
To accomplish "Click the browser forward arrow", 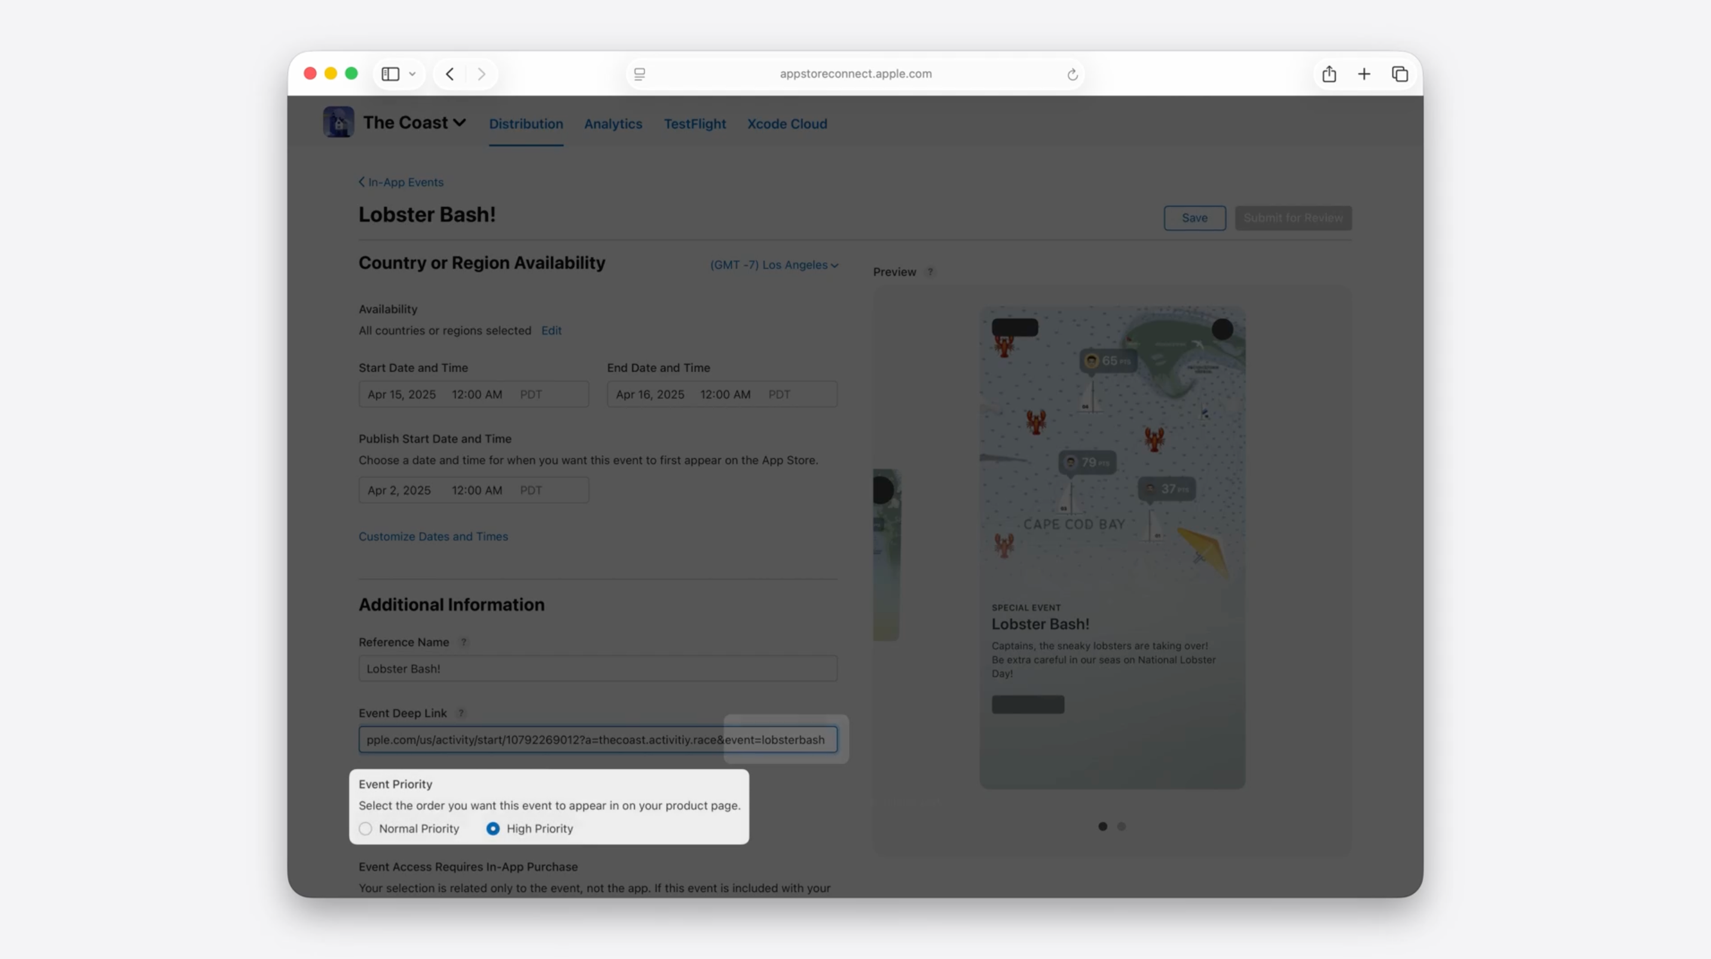I will tap(481, 74).
